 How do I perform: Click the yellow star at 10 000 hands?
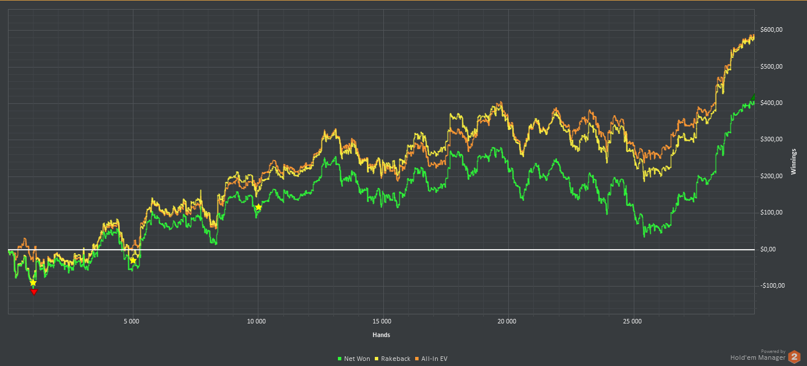(258, 207)
